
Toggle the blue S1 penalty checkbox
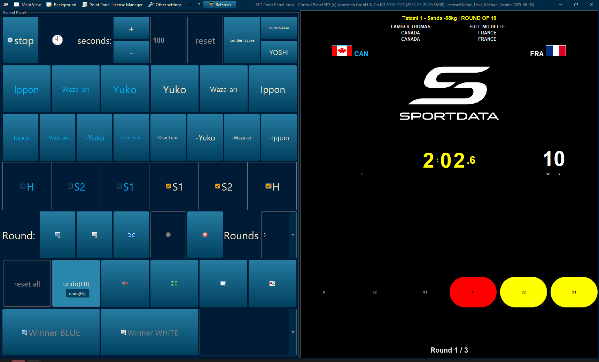pos(119,186)
